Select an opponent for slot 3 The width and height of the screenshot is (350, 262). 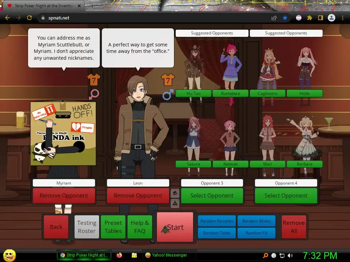tap(212, 195)
